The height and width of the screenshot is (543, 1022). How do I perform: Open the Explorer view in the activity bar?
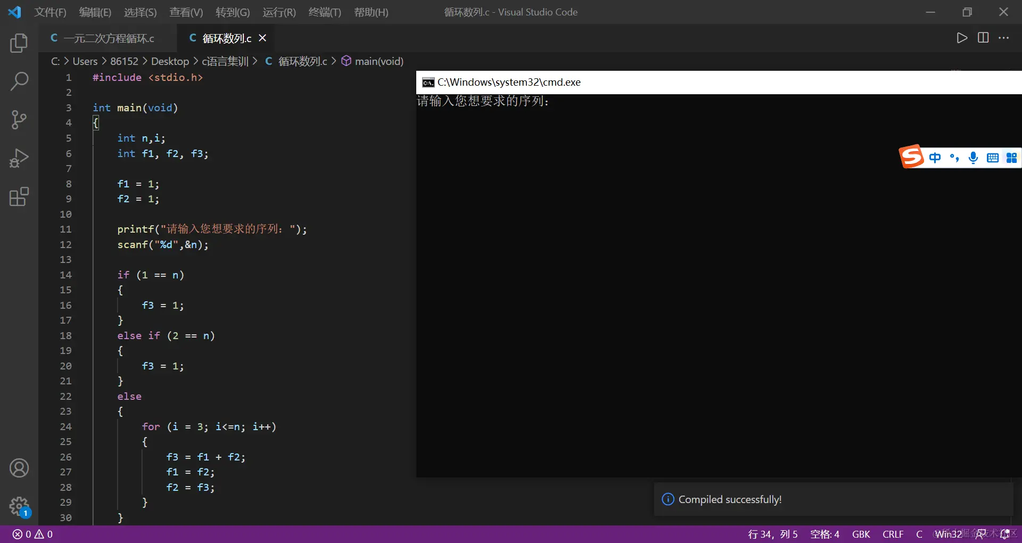click(x=19, y=43)
